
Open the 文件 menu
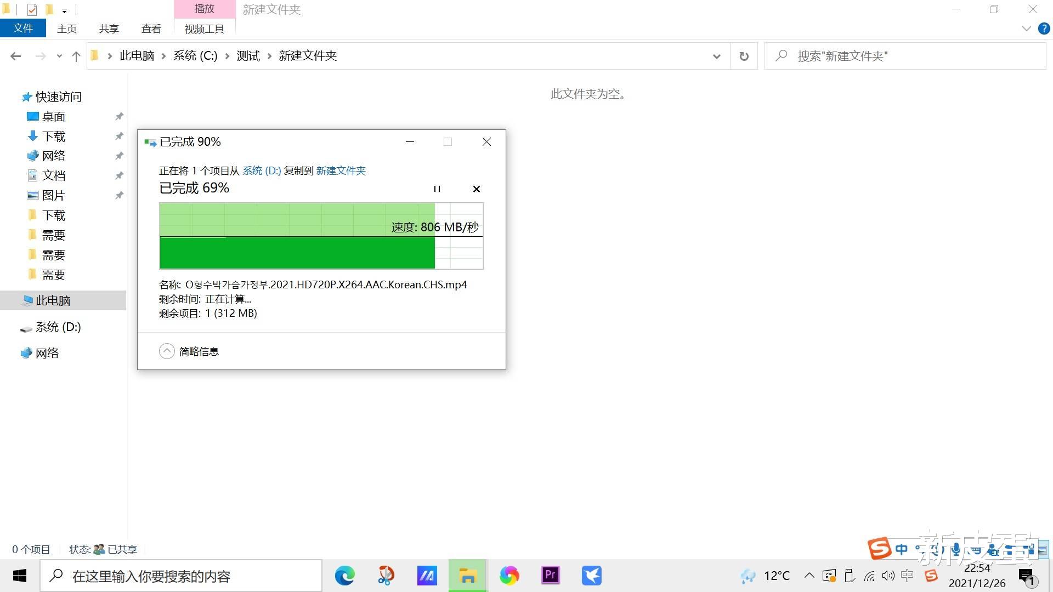pyautogui.click(x=23, y=28)
